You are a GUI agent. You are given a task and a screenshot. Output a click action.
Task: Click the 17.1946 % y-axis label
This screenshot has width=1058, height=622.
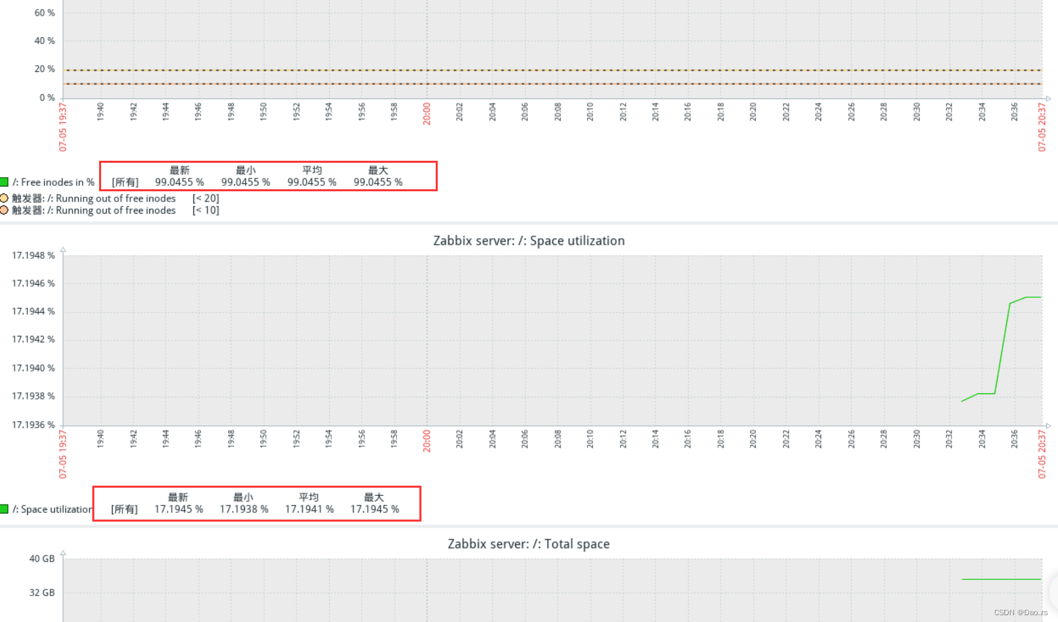click(x=33, y=283)
